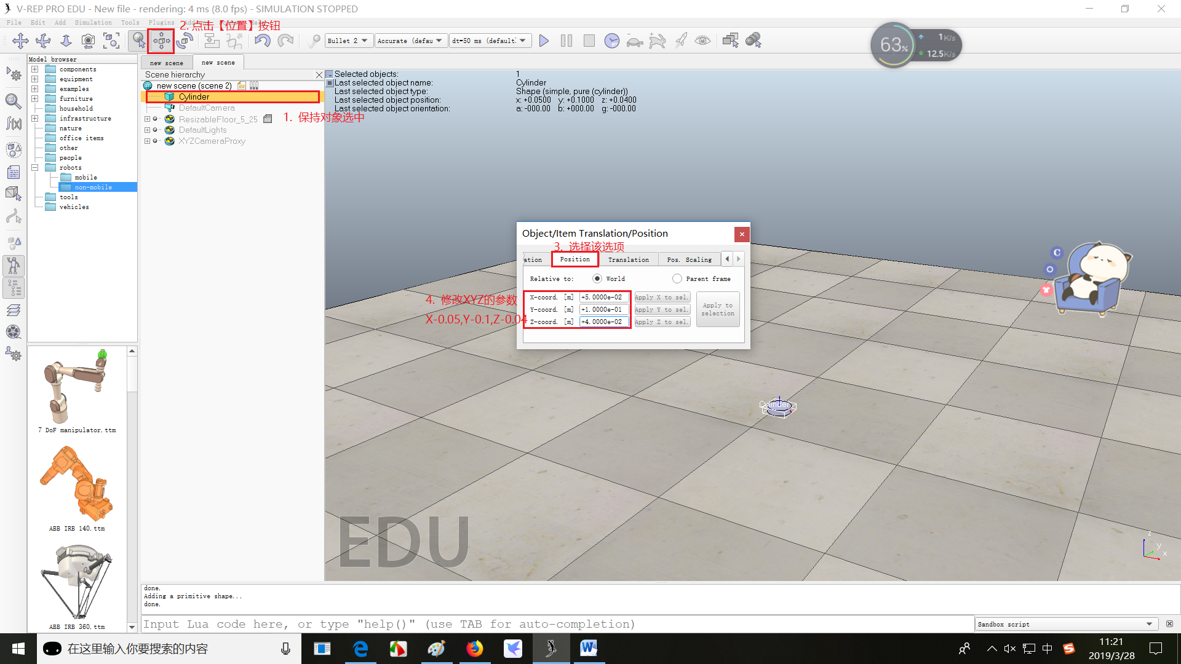
Task: Click the undo arrow icon
Action: [x=263, y=41]
